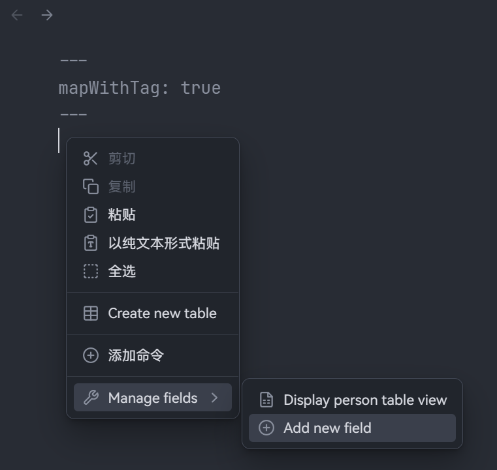
Task: Click the table grid icon
Action: coord(91,314)
